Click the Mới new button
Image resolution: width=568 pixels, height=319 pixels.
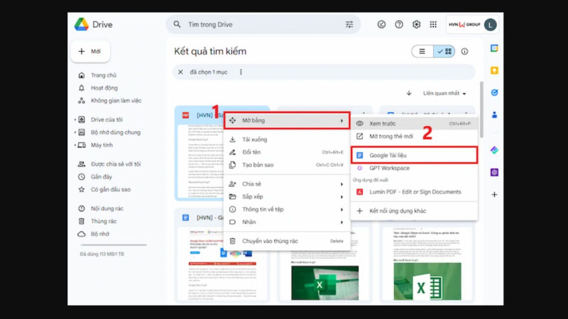tap(90, 52)
